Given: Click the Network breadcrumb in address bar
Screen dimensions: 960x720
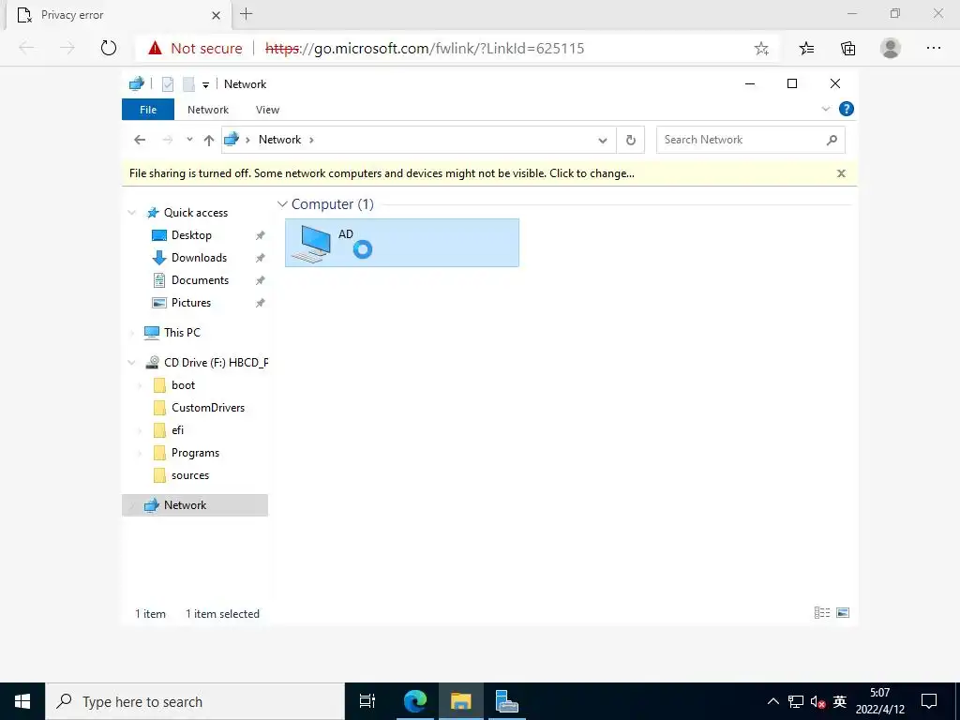Looking at the screenshot, I should pyautogui.click(x=279, y=140).
